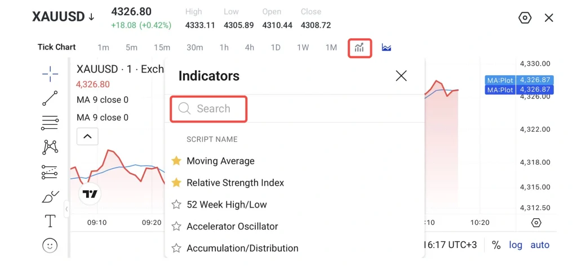This screenshot has height=266, width=577.
Task: Click the 09:10 time axis label
Action: point(97,222)
